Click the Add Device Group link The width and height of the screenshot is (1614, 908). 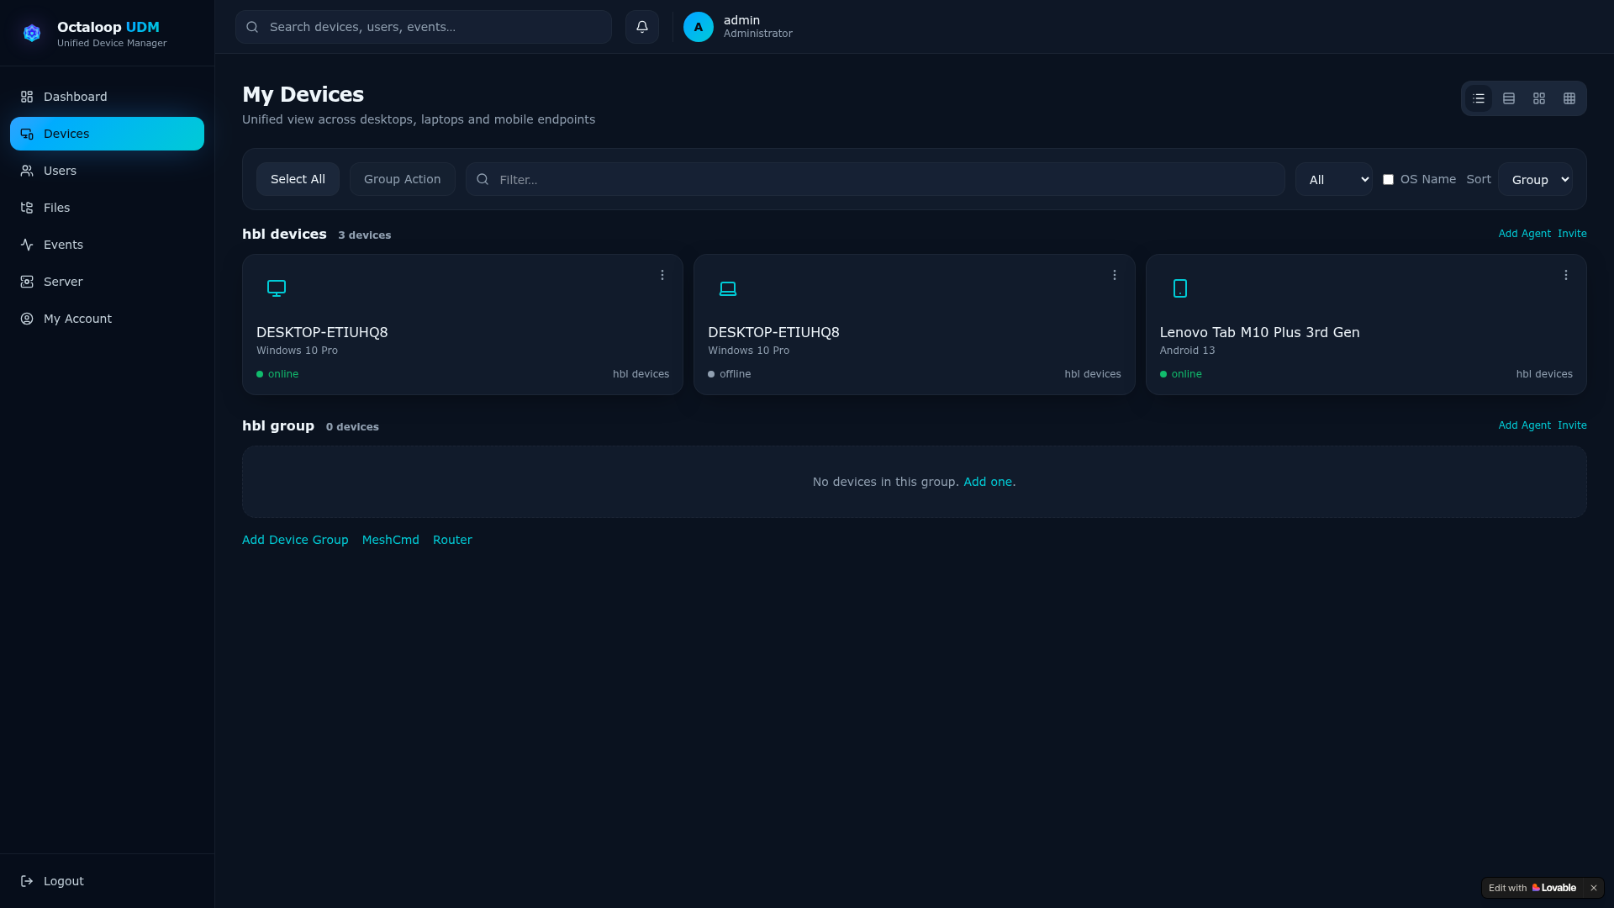tap(295, 540)
